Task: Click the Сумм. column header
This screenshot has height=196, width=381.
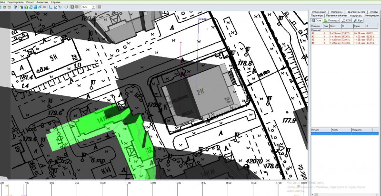Action: 360,26
